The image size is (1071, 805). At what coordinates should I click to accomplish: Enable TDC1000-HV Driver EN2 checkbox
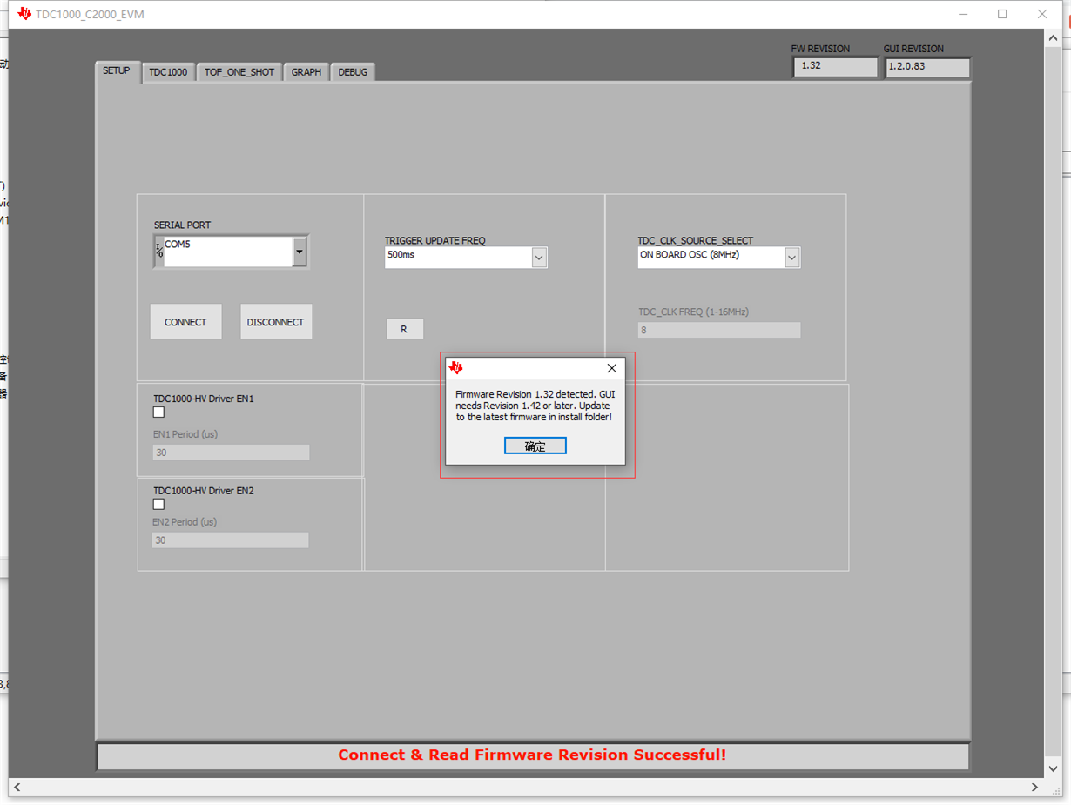(158, 505)
